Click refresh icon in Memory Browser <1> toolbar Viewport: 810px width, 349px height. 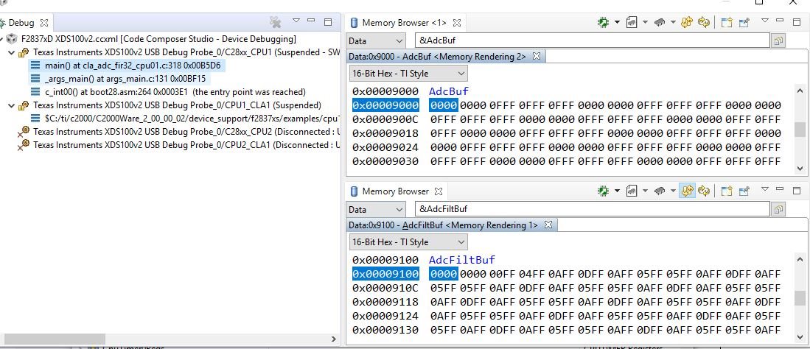[x=703, y=22]
